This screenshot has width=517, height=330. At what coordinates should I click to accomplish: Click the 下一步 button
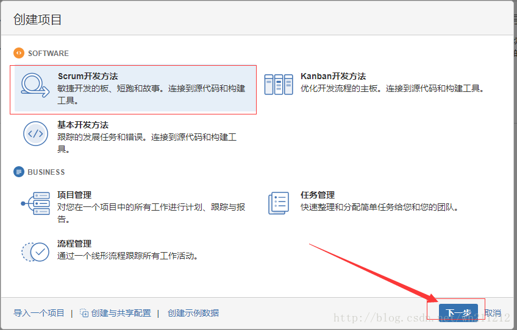pos(458,312)
